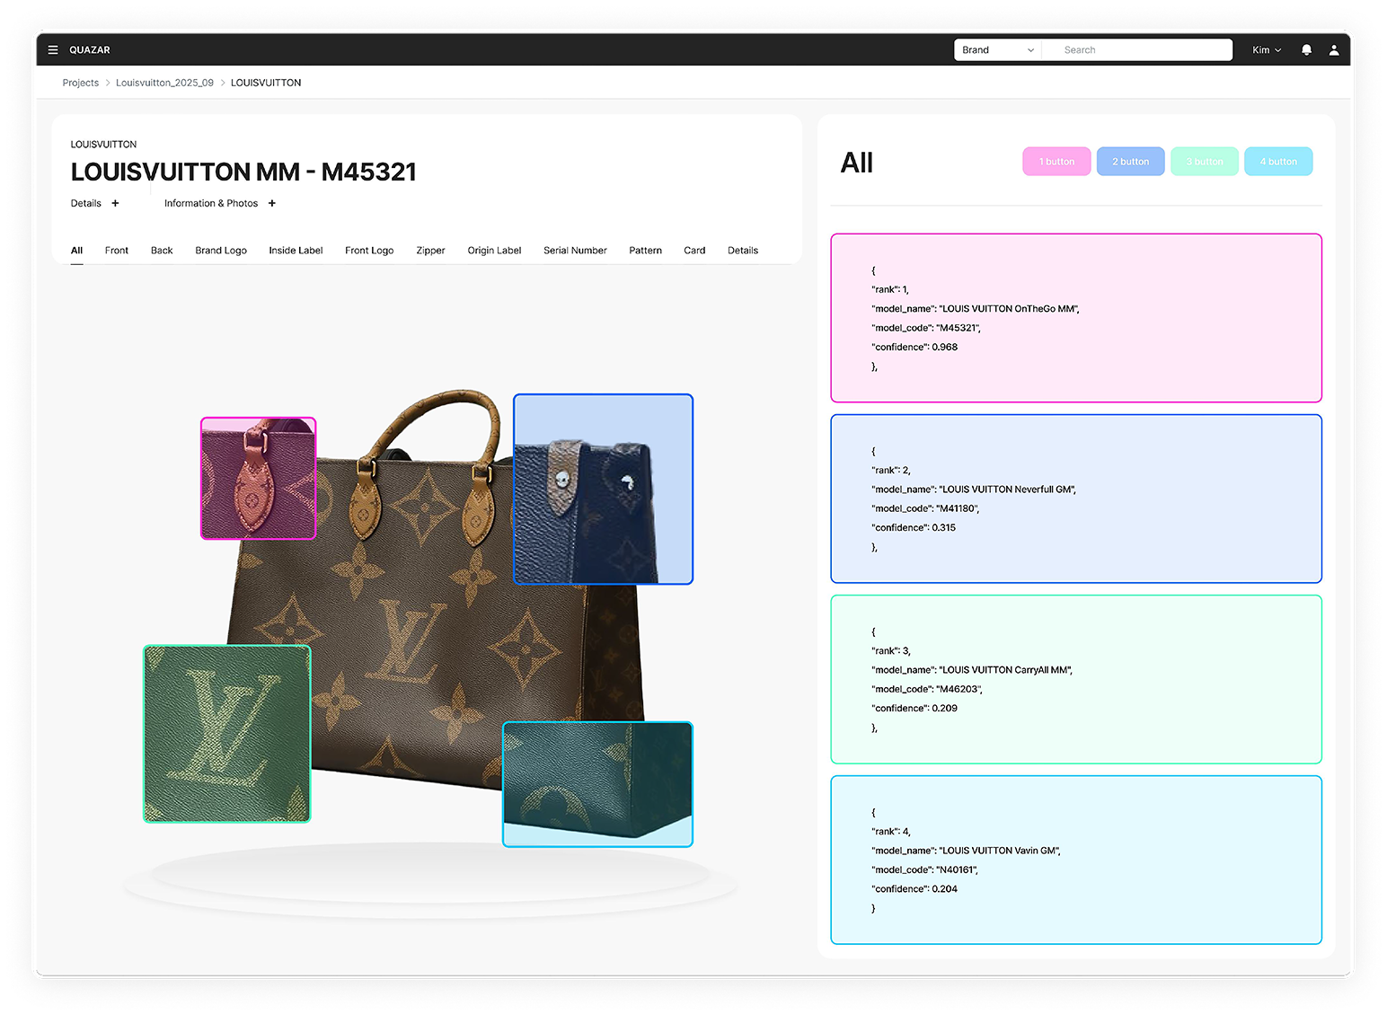Click the plus icon next to Details
The height and width of the screenshot is (1015, 1387).
point(115,203)
